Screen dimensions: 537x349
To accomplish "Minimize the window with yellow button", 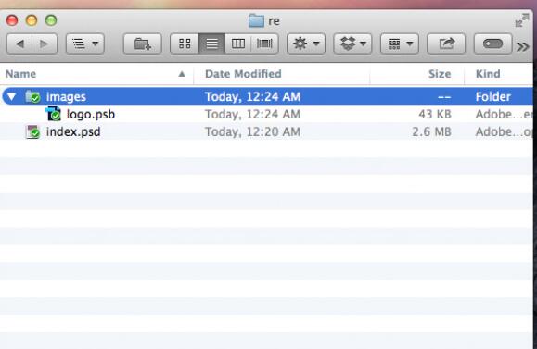I will (x=32, y=20).
